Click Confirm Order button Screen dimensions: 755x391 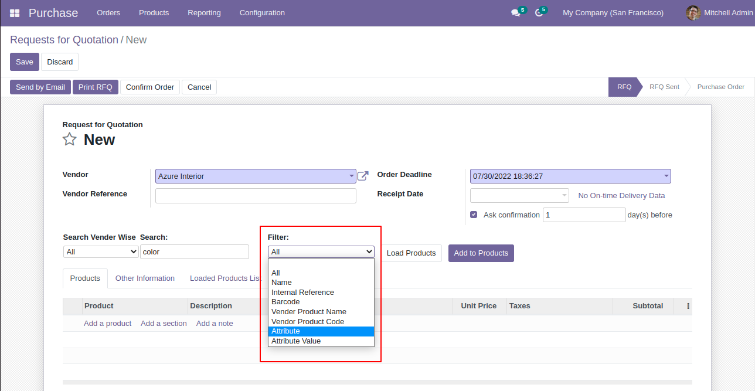150,87
